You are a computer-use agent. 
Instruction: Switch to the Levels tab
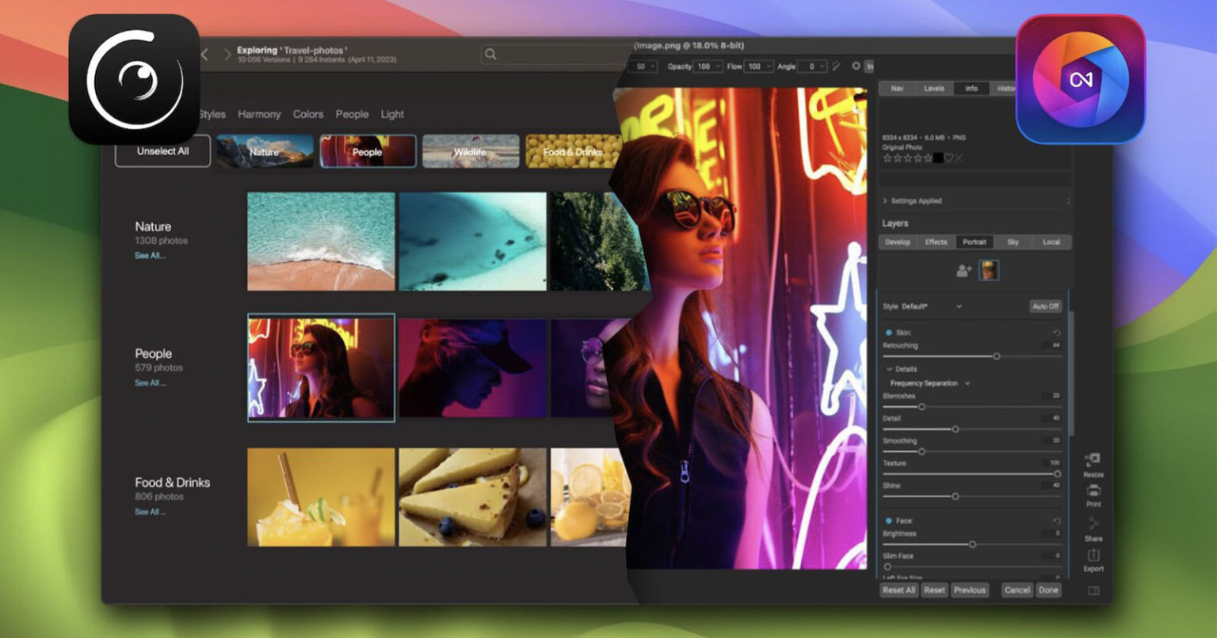coord(934,89)
